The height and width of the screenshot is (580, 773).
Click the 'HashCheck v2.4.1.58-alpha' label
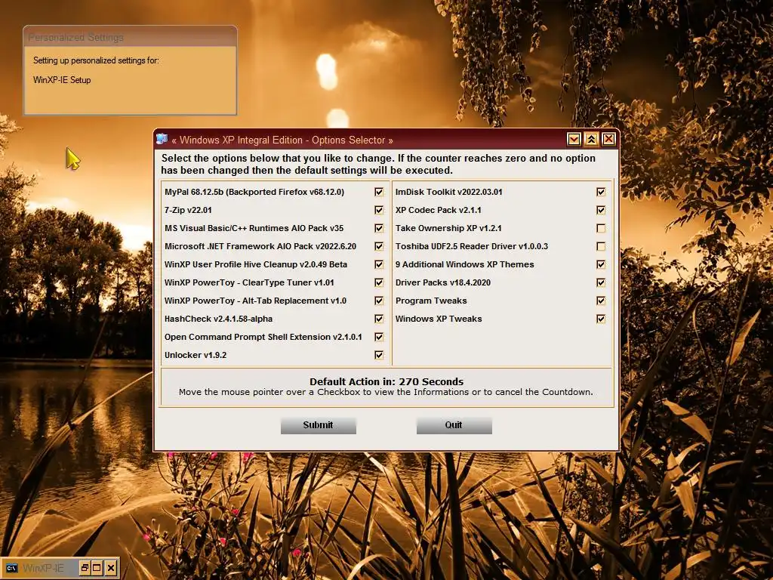218,319
